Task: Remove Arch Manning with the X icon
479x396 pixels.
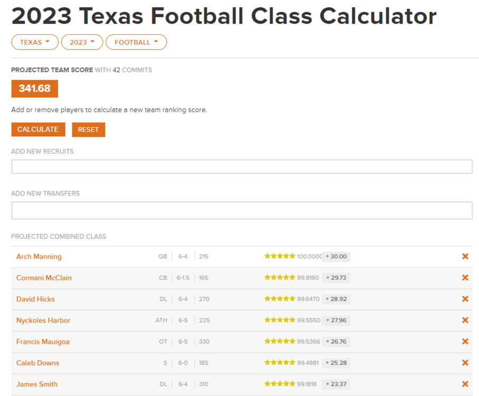Action: pos(465,257)
